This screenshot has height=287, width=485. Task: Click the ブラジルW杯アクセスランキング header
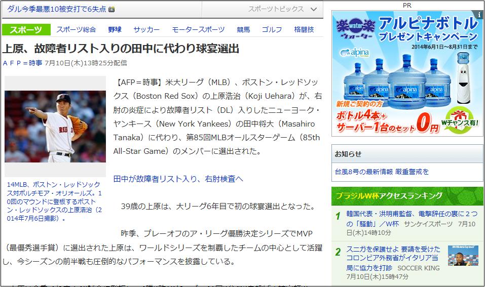[x=407, y=196]
